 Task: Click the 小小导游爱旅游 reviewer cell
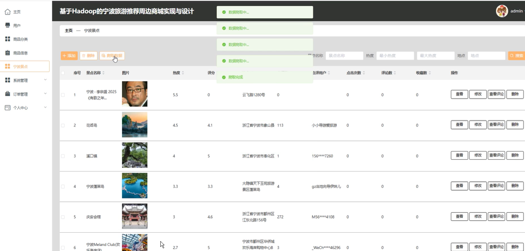(324, 125)
